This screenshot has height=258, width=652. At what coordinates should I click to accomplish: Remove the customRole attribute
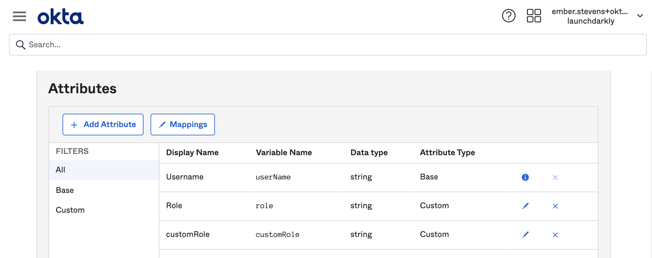555,235
